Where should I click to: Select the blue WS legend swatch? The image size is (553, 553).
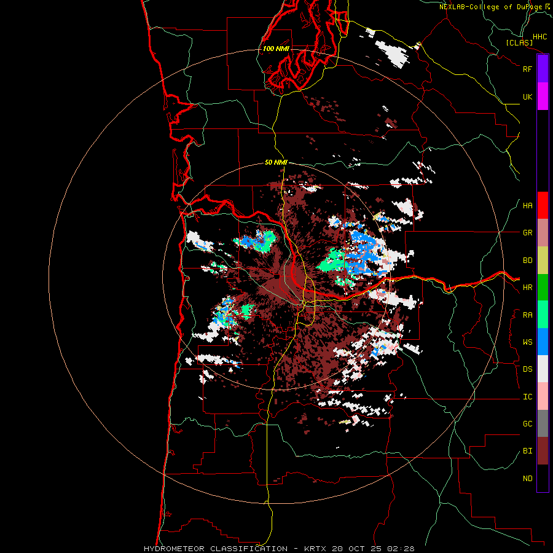543,342
